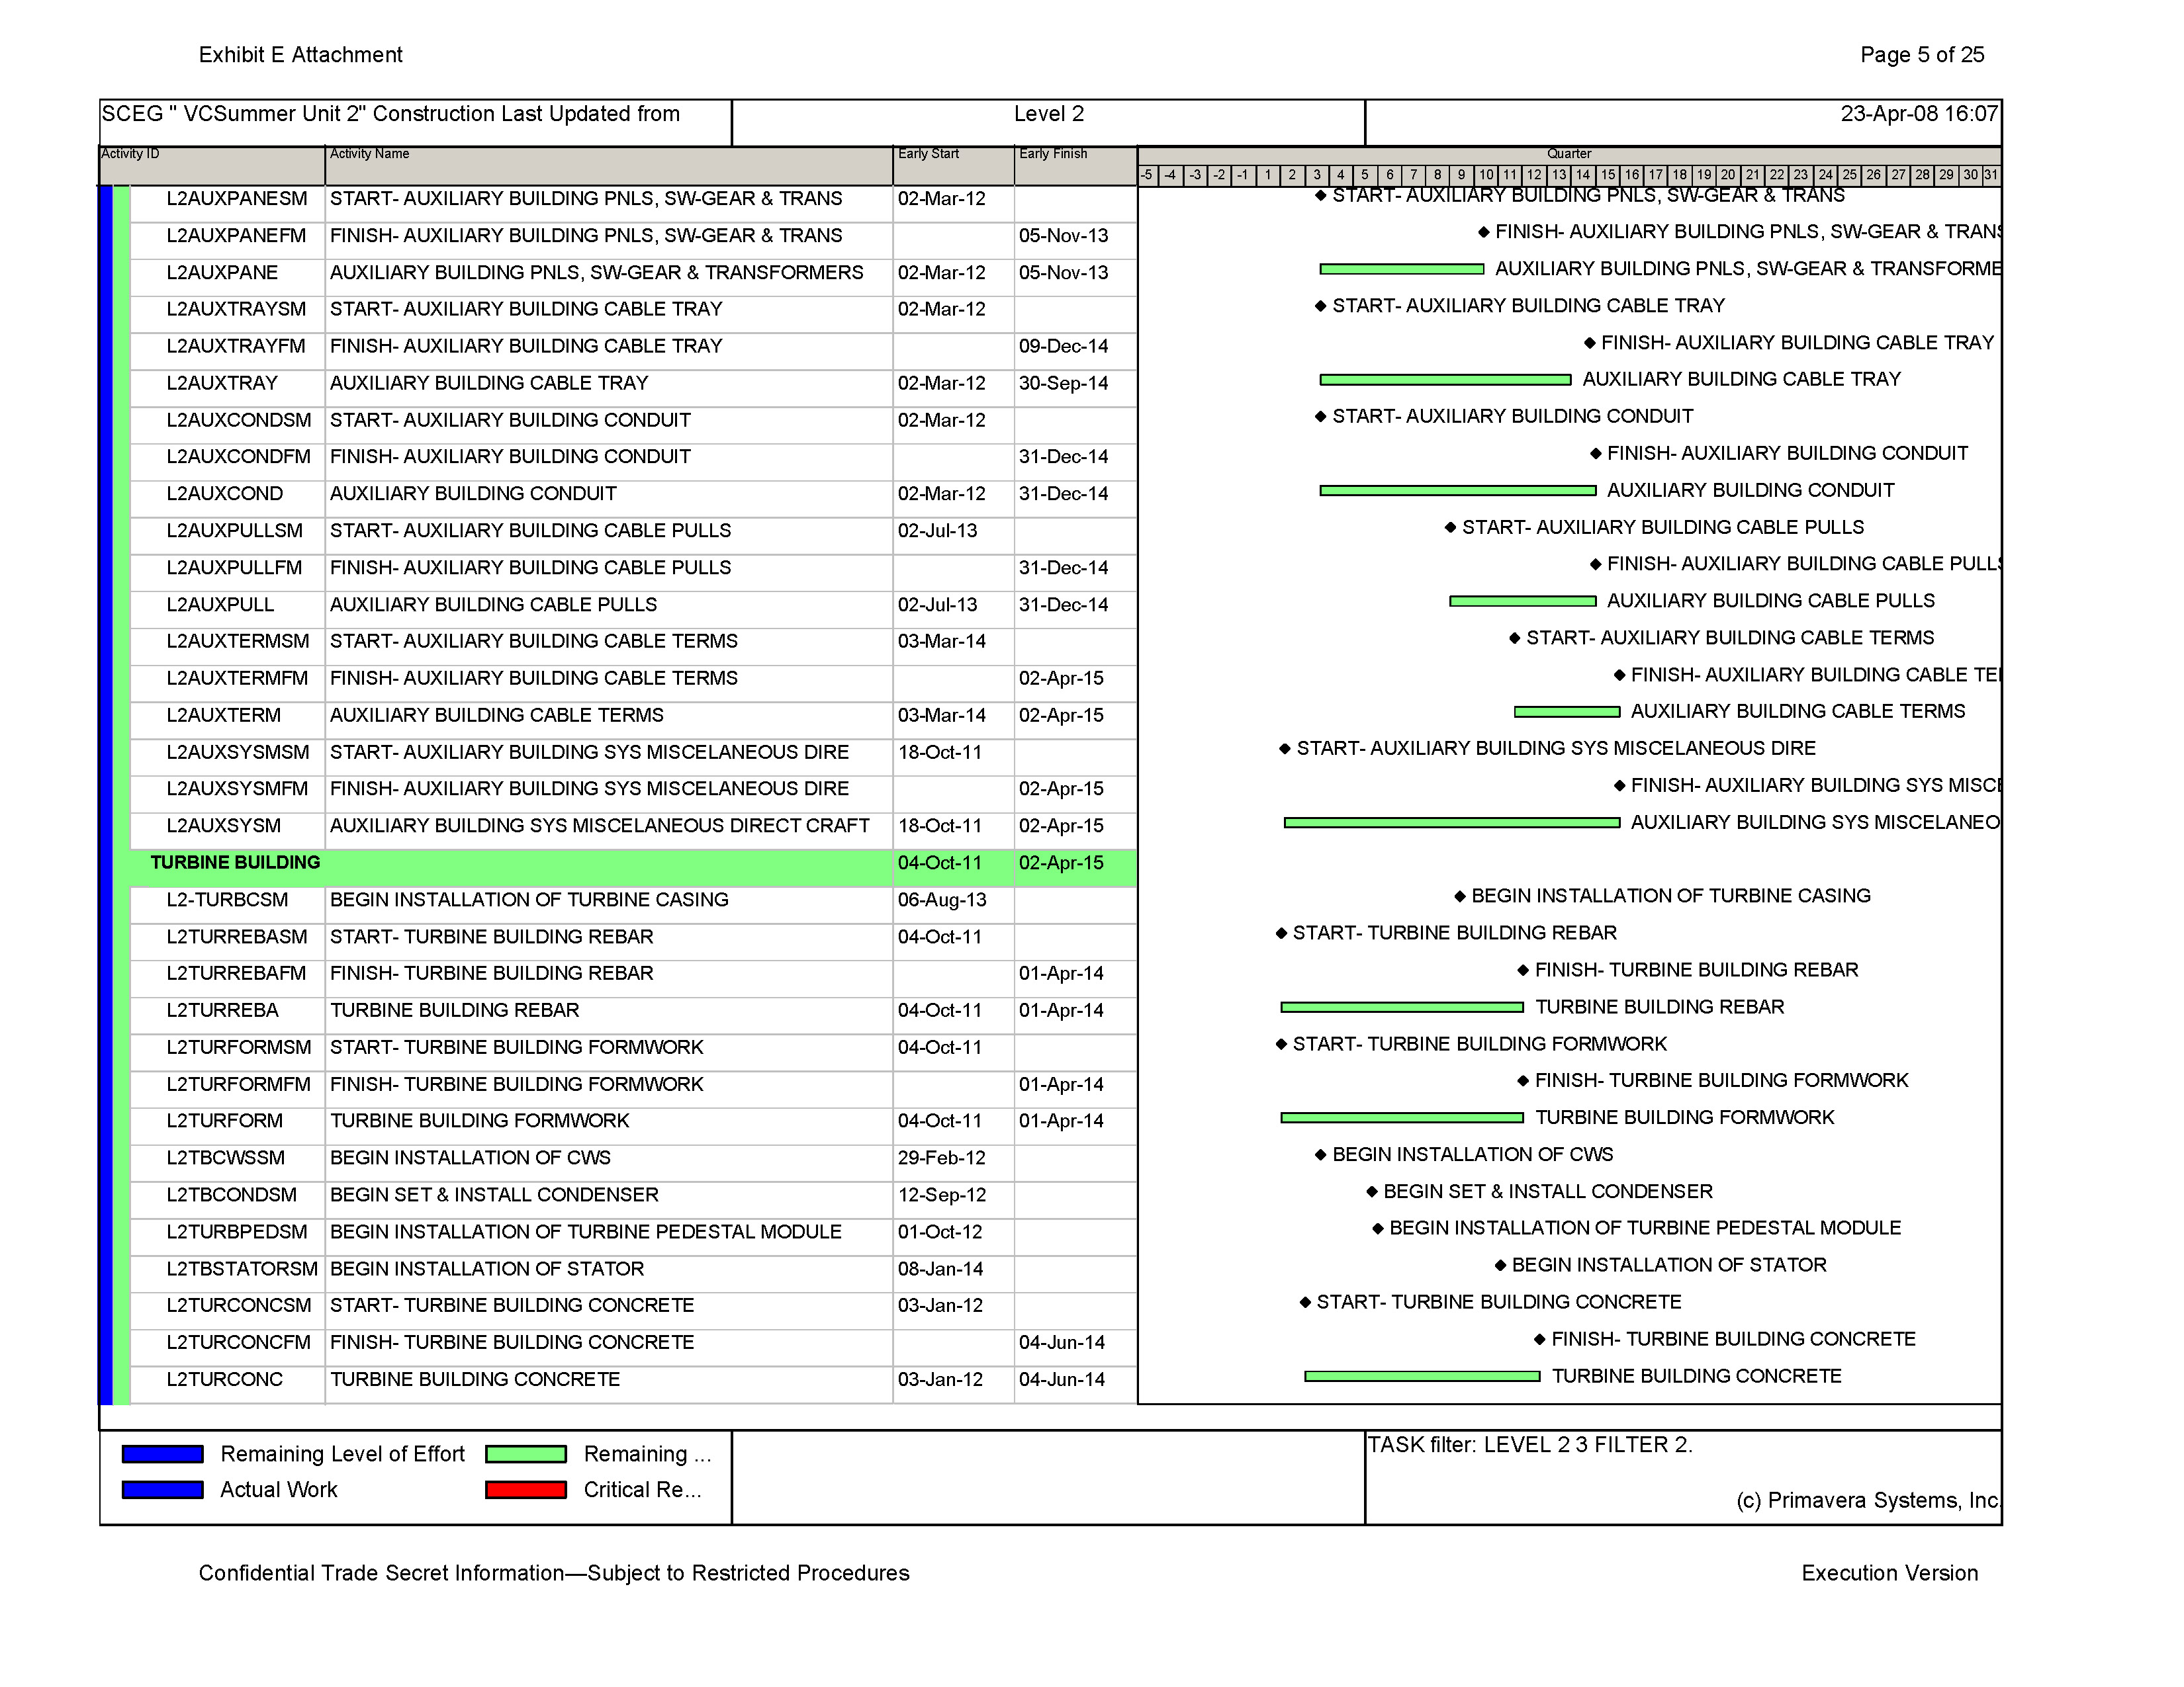Select activity ID L2-TURBCSM
This screenshot has height=1687, width=2184.
227,900
